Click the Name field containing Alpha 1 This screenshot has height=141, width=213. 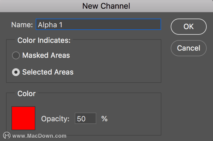(x=98, y=25)
